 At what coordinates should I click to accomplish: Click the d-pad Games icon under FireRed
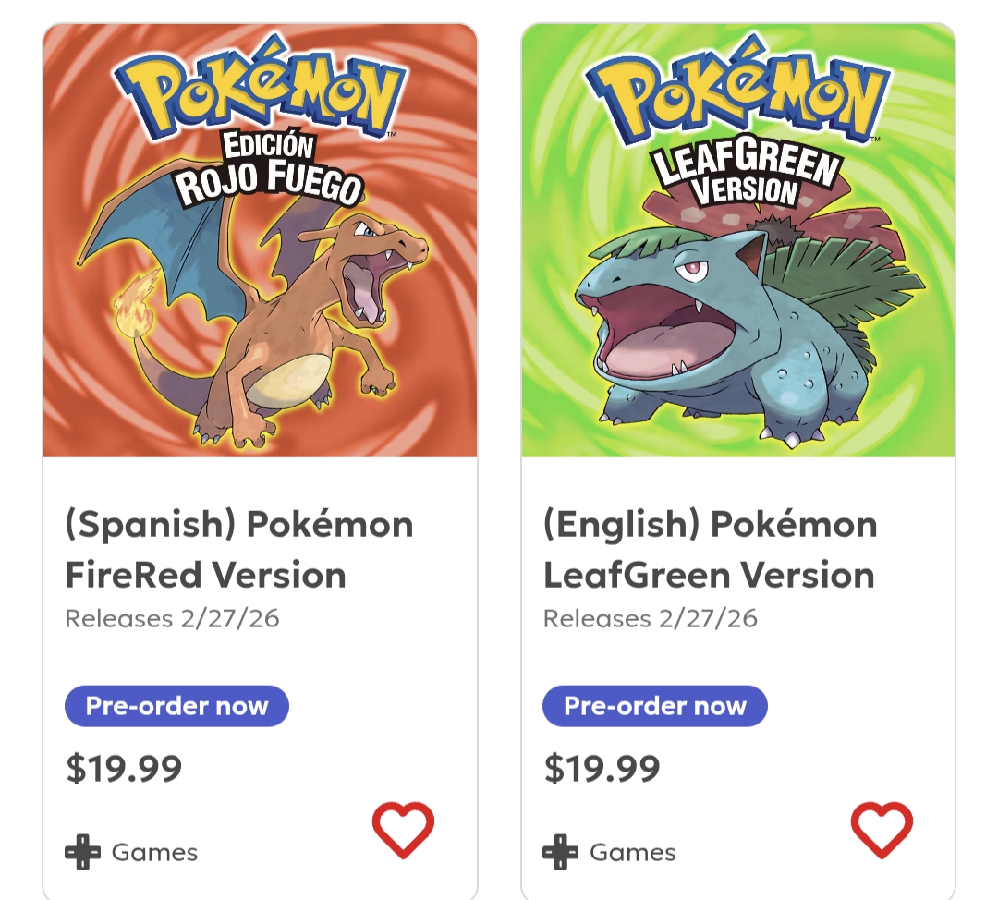(82, 852)
